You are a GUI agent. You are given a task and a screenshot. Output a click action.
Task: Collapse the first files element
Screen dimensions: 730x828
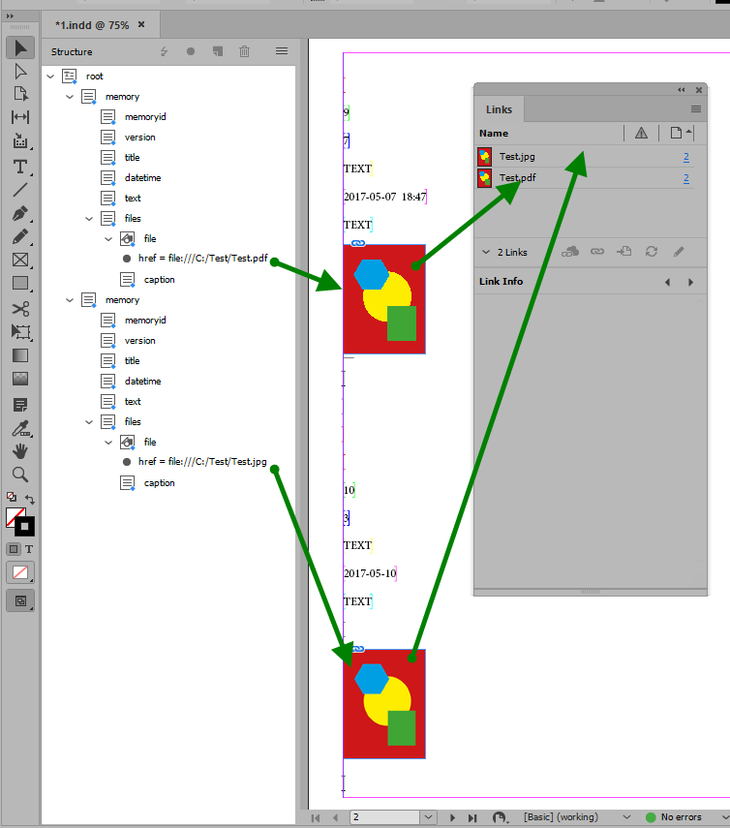coord(89,219)
